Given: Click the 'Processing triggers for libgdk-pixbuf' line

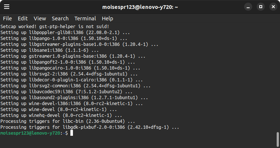Looking at the screenshot, I should 90,127.
